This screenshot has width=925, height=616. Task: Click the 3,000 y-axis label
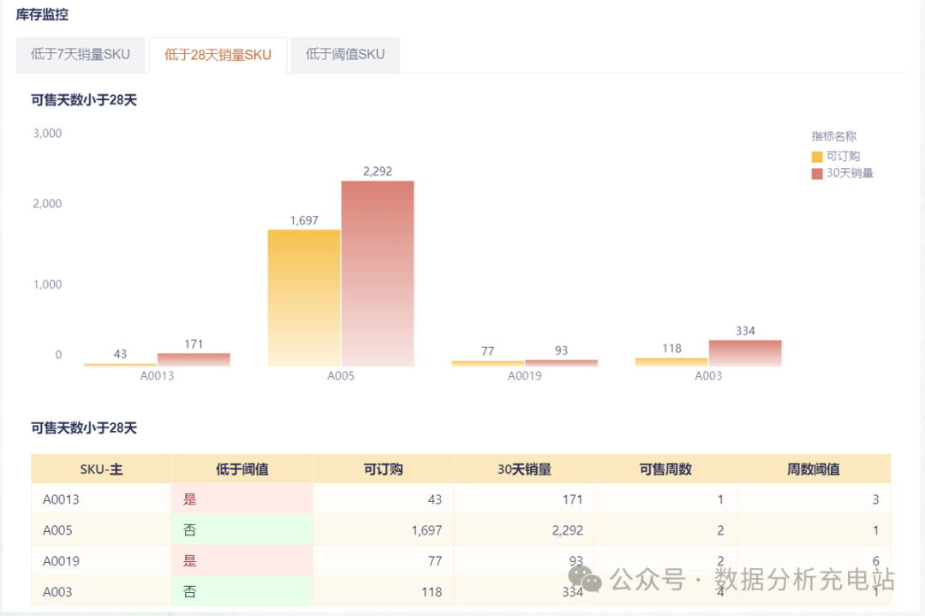[47, 134]
